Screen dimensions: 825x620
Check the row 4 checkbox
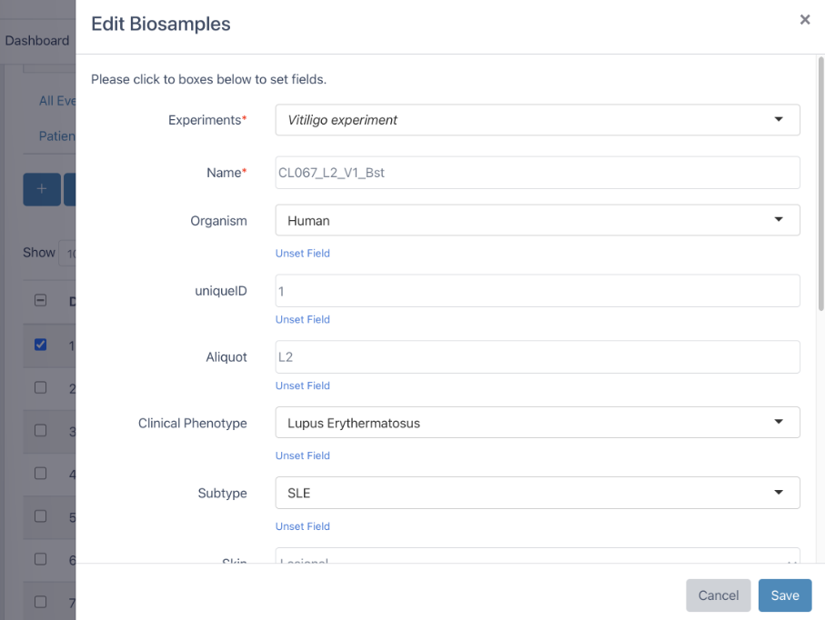coord(41,474)
